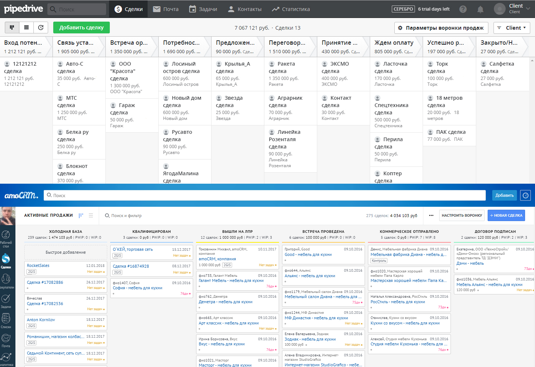Click НОВАЯ СДЕЛКА button

point(506,216)
